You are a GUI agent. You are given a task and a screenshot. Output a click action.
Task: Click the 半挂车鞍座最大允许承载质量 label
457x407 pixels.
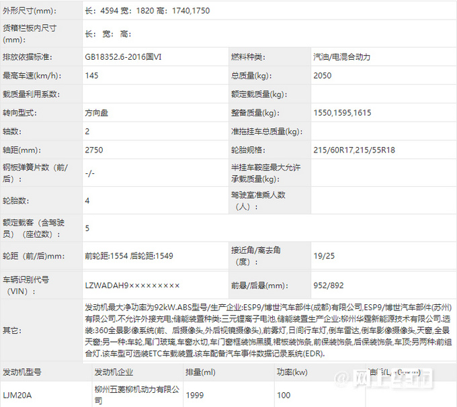[x=265, y=173]
